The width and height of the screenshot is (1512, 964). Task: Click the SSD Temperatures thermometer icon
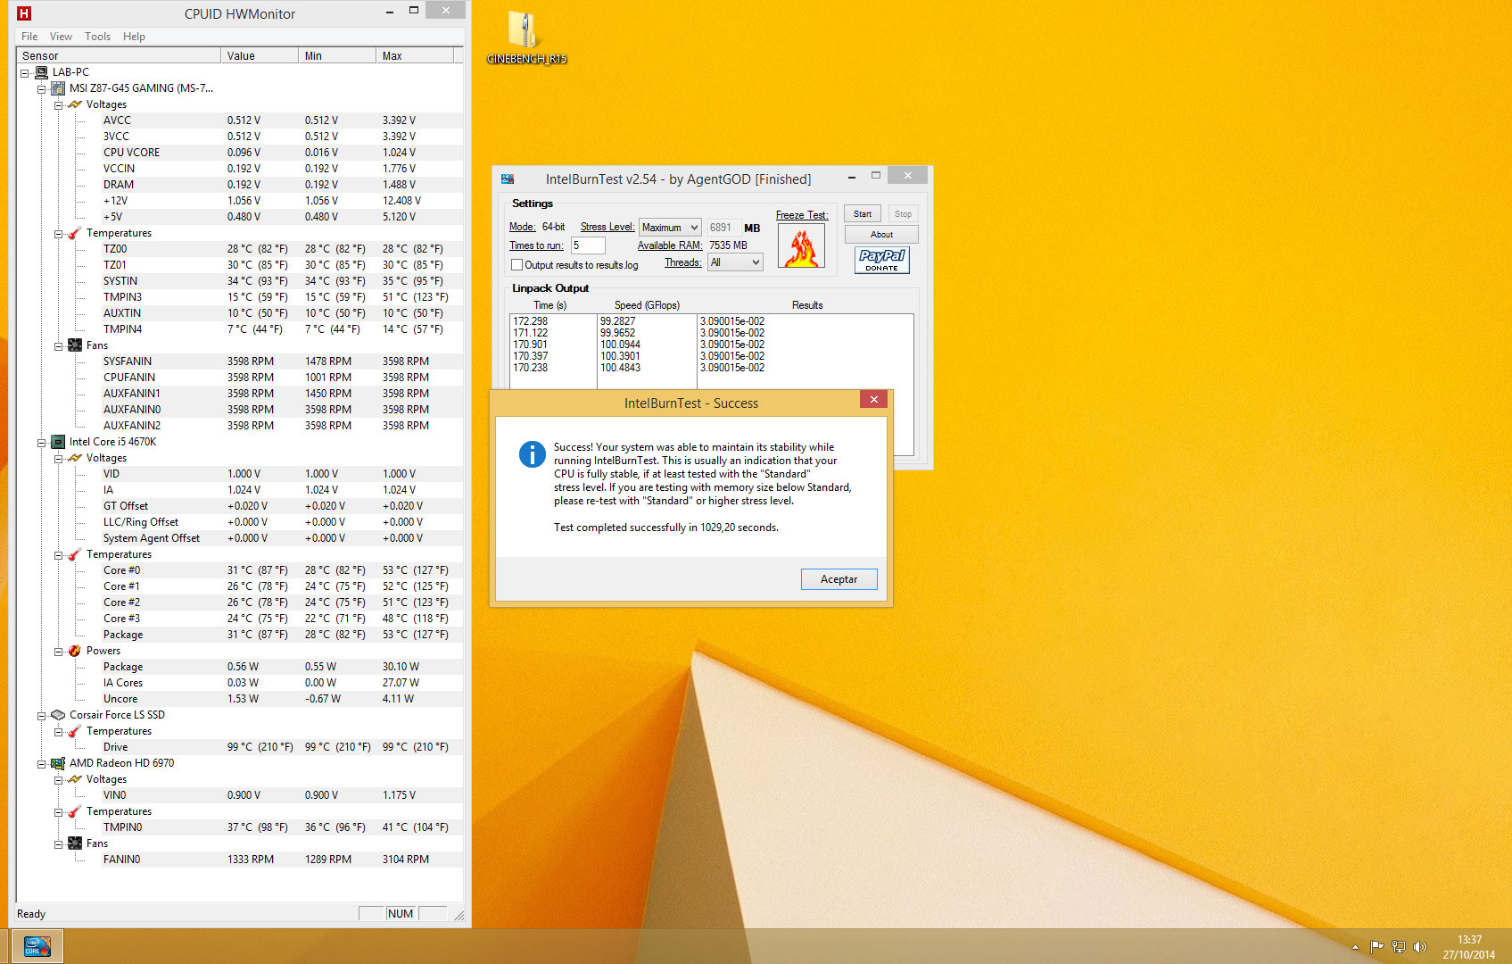coord(75,731)
